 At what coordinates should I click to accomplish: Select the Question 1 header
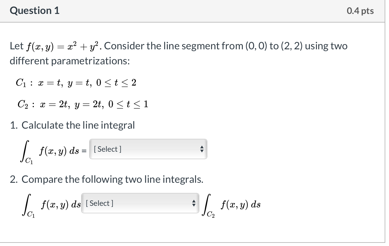[x=34, y=11]
